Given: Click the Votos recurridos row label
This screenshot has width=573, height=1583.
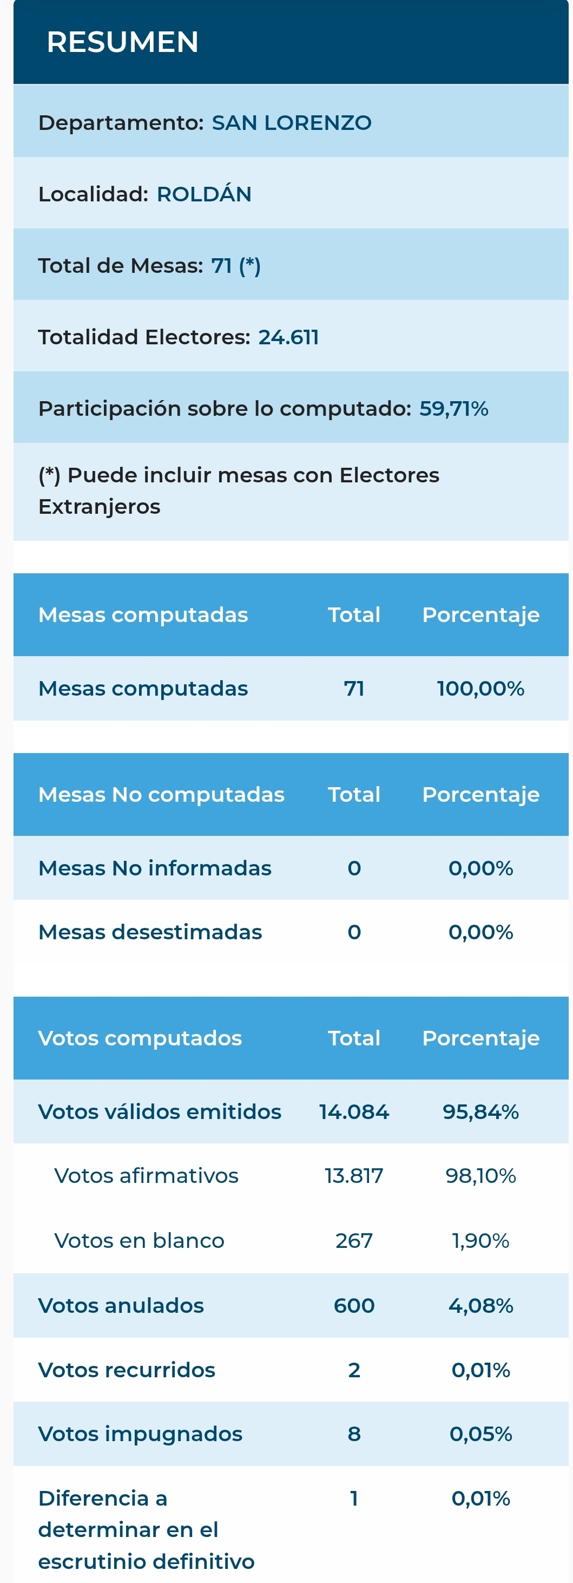Looking at the screenshot, I should 127,1369.
